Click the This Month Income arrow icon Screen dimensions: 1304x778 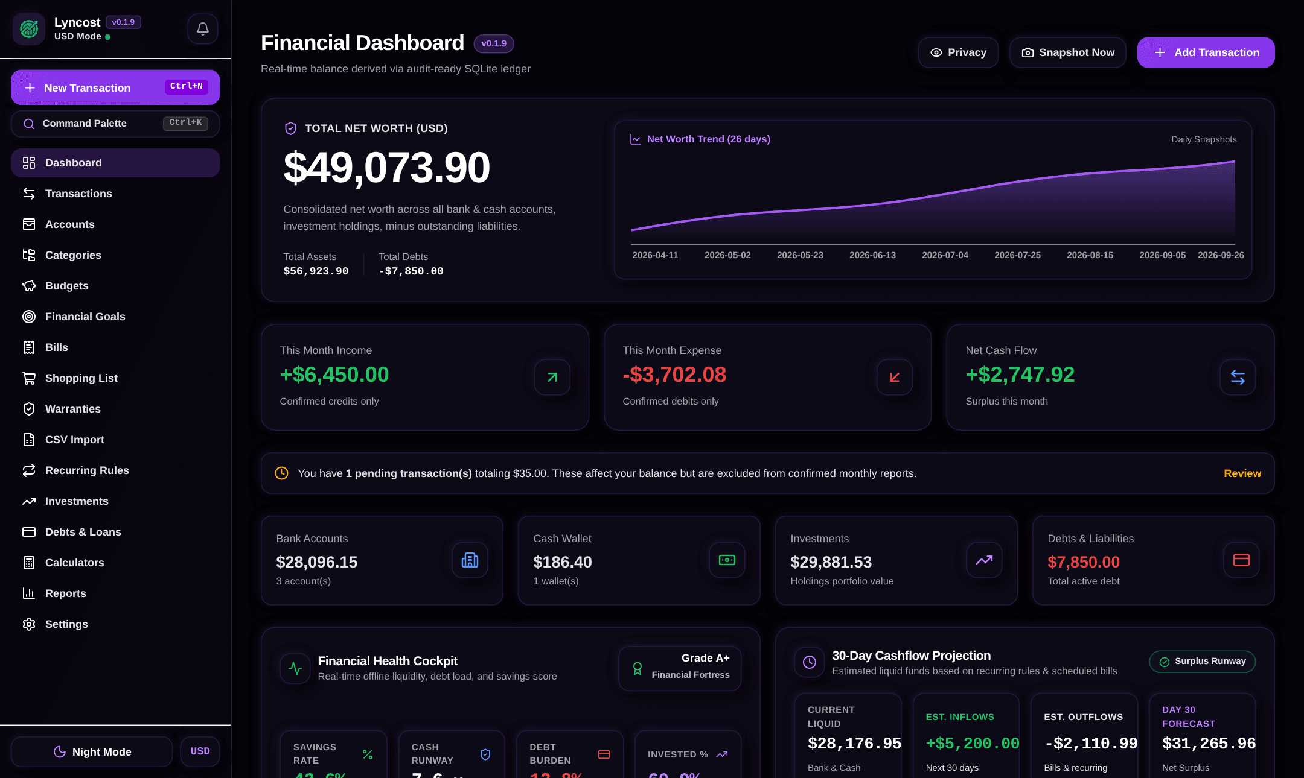(x=552, y=378)
